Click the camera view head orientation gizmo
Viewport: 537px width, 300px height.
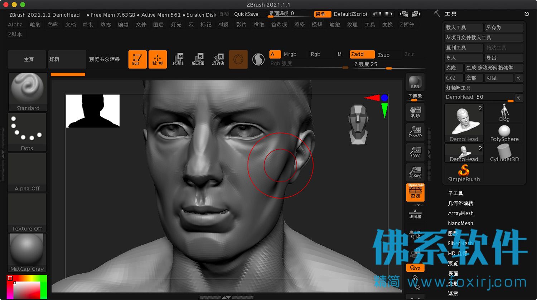(358, 124)
